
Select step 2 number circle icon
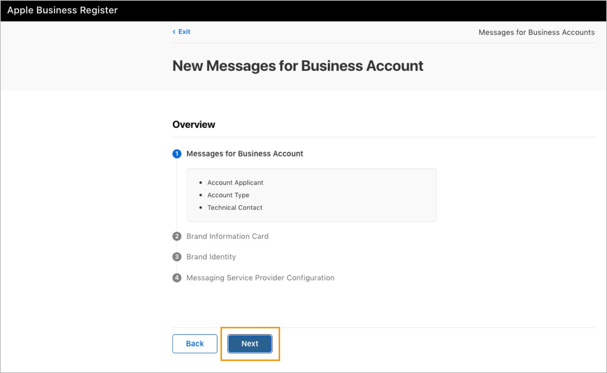click(x=177, y=236)
